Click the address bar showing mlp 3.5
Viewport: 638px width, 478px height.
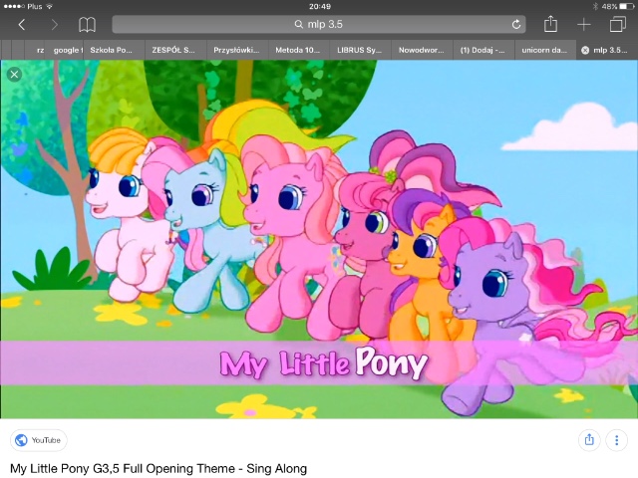click(x=317, y=25)
